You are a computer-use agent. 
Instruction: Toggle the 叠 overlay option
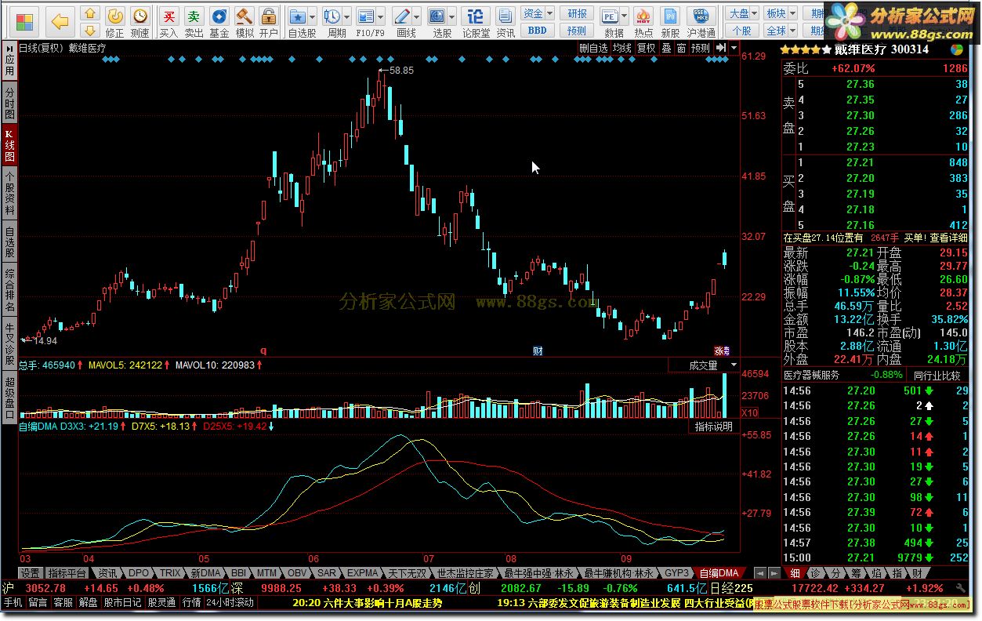(x=666, y=48)
